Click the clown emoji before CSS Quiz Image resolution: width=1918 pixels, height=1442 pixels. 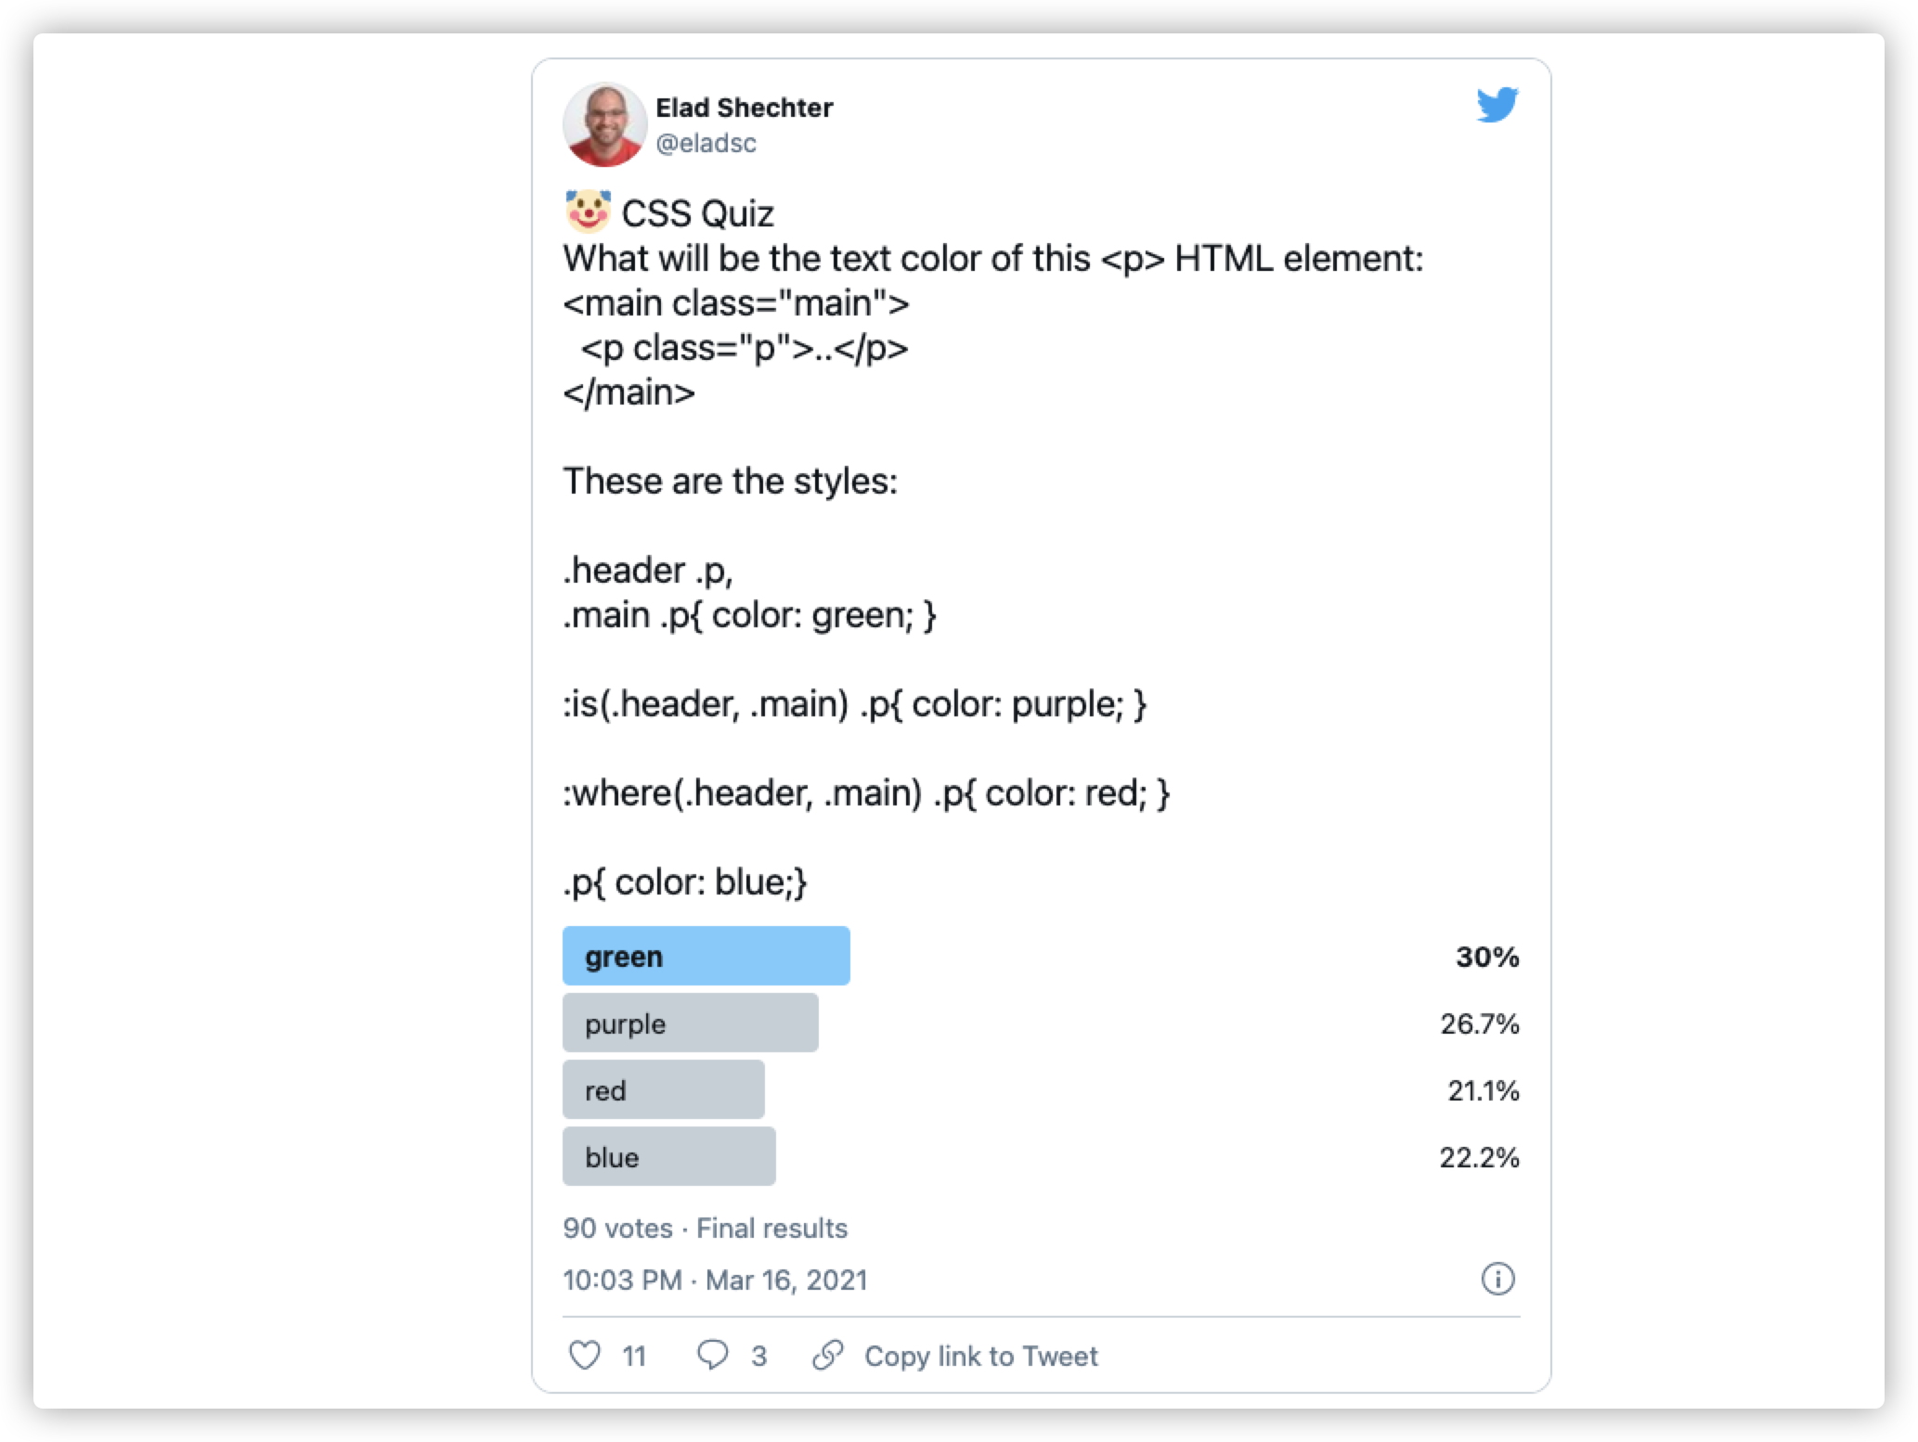588,212
